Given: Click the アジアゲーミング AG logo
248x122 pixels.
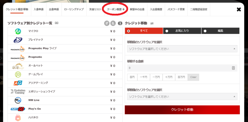Looking at the screenshot, I should tap(18, 83).
